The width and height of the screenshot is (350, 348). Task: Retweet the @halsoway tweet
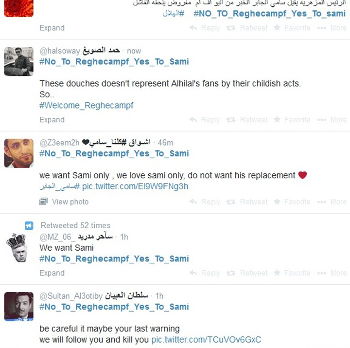pos(246,120)
